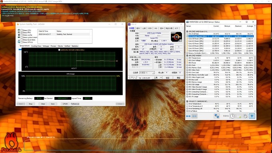Image resolution: width=272 pixels, height=153 pixels.
Task: Click the HWiNFO log file icon
Action: tap(239, 116)
